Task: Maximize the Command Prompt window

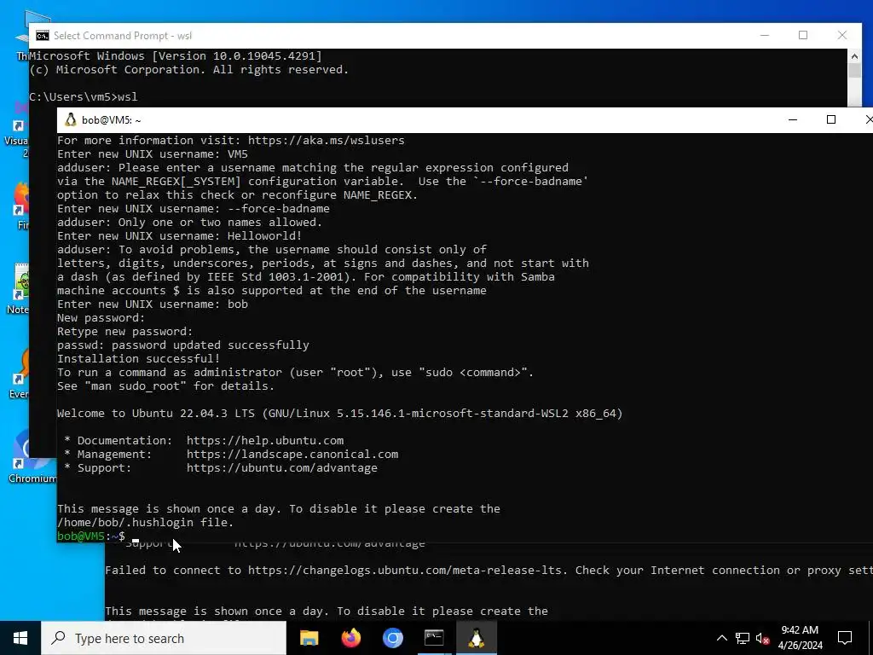Action: pyautogui.click(x=803, y=35)
